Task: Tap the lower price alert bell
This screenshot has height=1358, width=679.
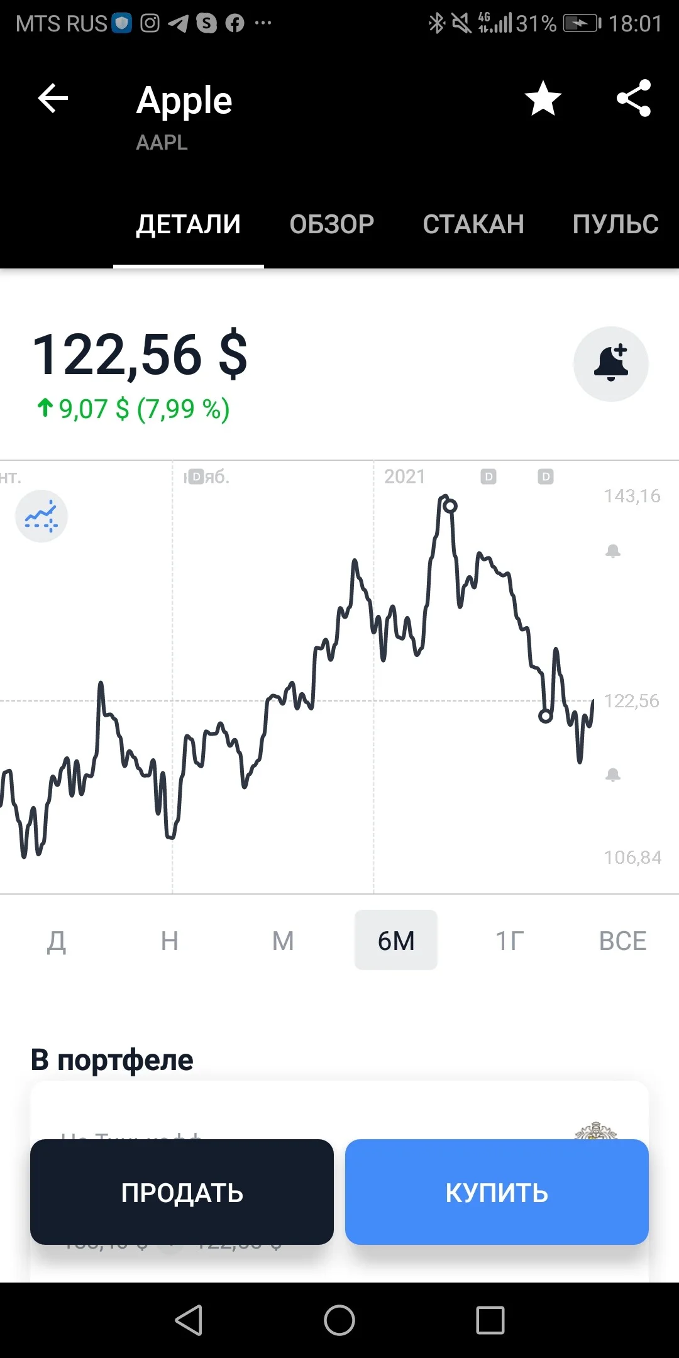Action: 613,775
